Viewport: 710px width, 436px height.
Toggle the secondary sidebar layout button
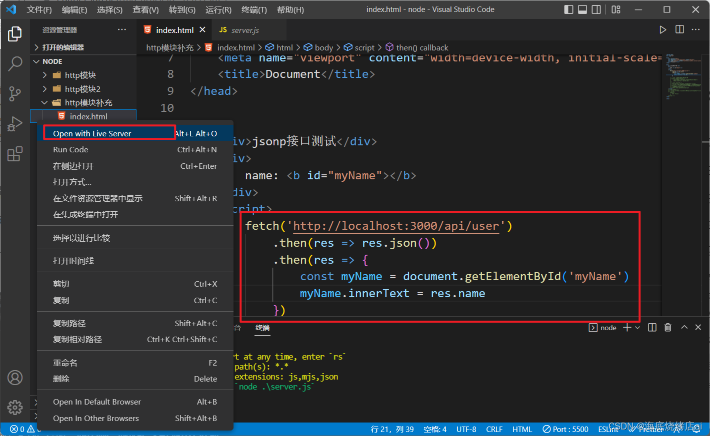click(596, 9)
